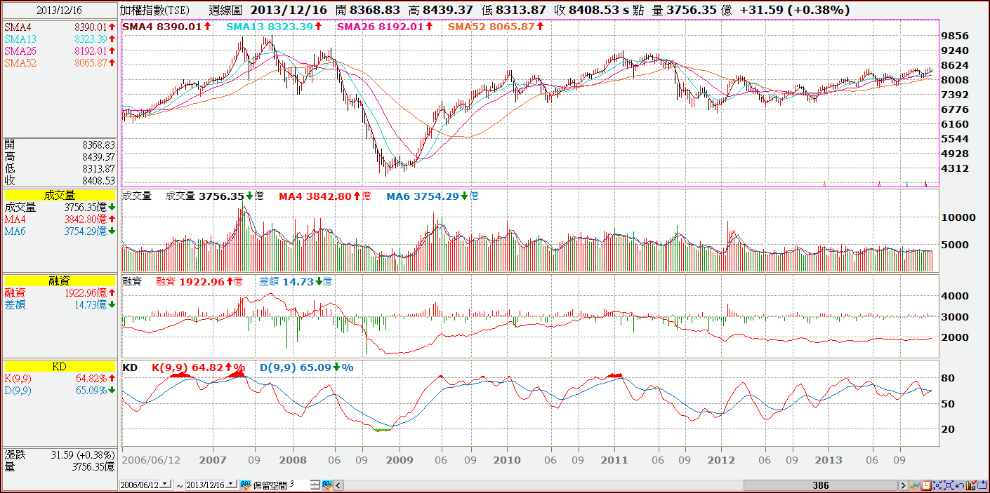Click the scrollbar thumb labeled 386
The image size is (990, 493).
point(820,485)
